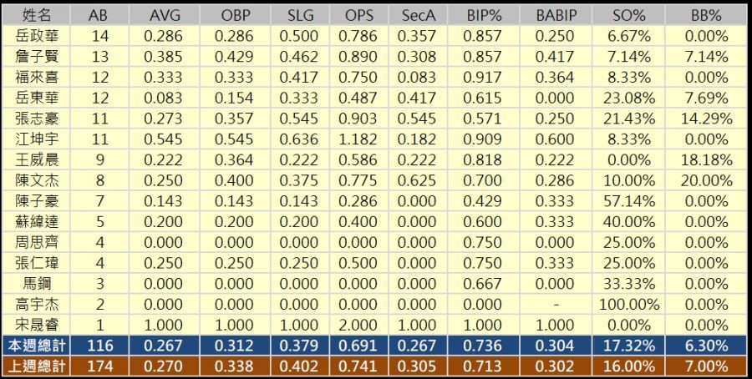Select 王威晨's BB% value 18.18%
752x379 pixels.
[706, 159]
